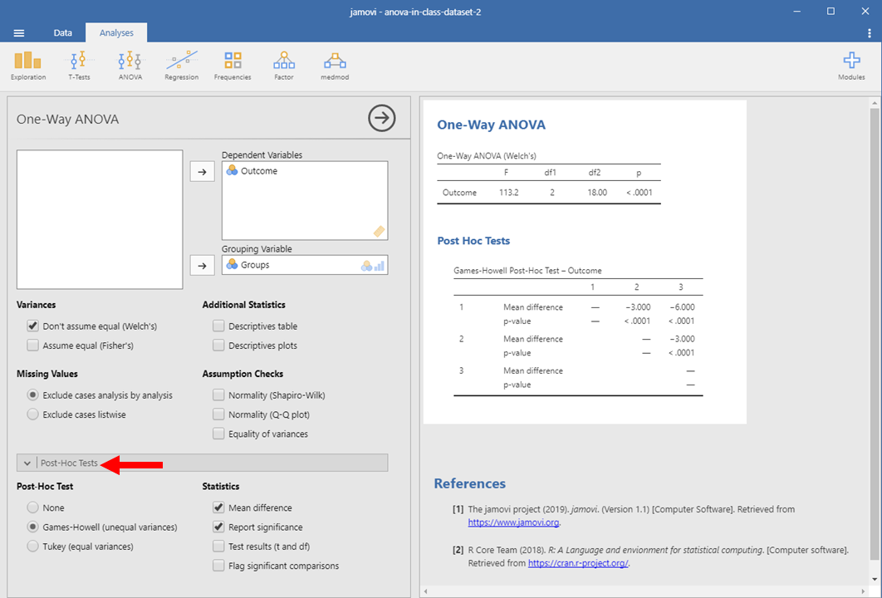Viewport: 882px width, 598px height.
Task: Open the Factor analysis icon
Action: click(x=284, y=65)
